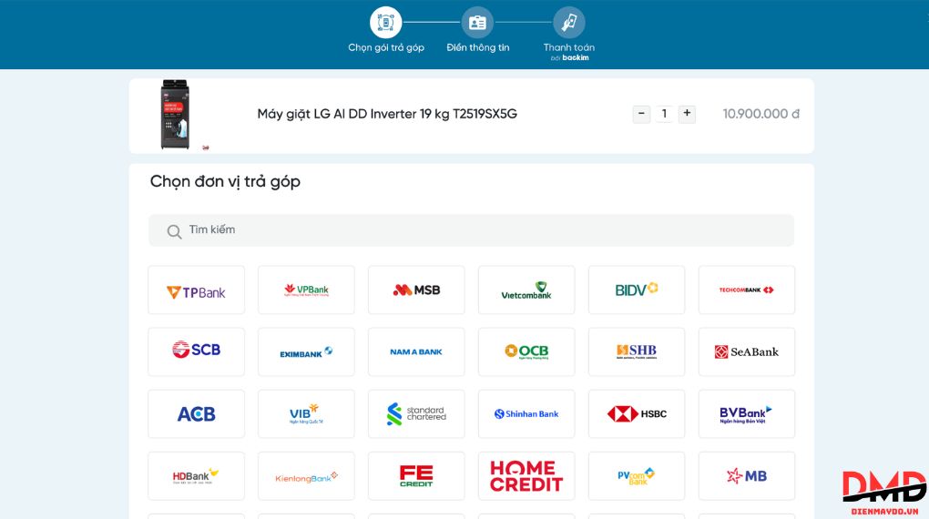Decrease product quantity with minus button

tap(641, 114)
